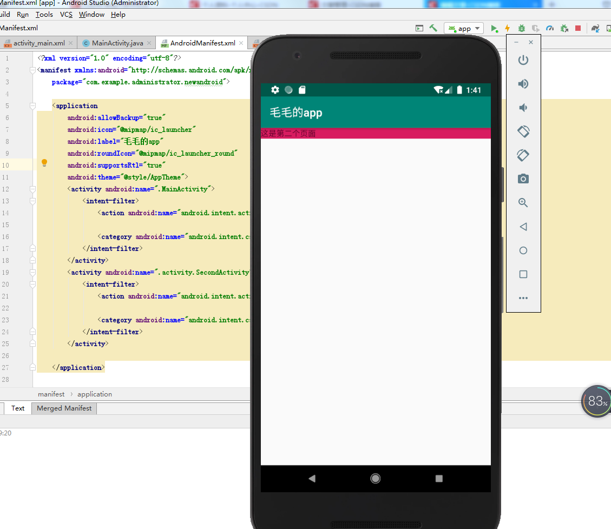This screenshot has width=611, height=529.
Task: Open the app run configuration dropdown
Action: (464, 29)
